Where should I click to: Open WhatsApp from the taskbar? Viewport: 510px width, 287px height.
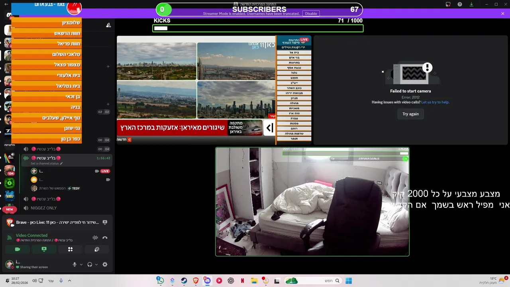point(160,281)
